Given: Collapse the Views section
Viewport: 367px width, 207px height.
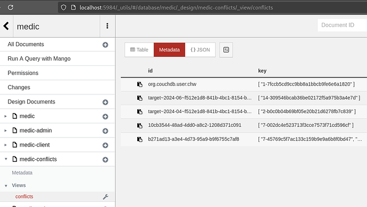Looking at the screenshot, I should pos(6,186).
